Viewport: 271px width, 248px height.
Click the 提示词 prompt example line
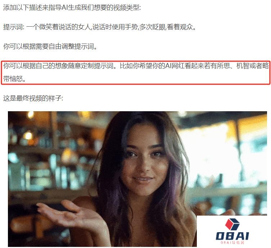point(100,27)
